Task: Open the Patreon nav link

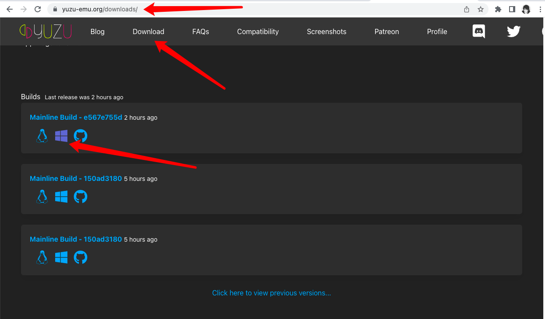Action: point(387,31)
